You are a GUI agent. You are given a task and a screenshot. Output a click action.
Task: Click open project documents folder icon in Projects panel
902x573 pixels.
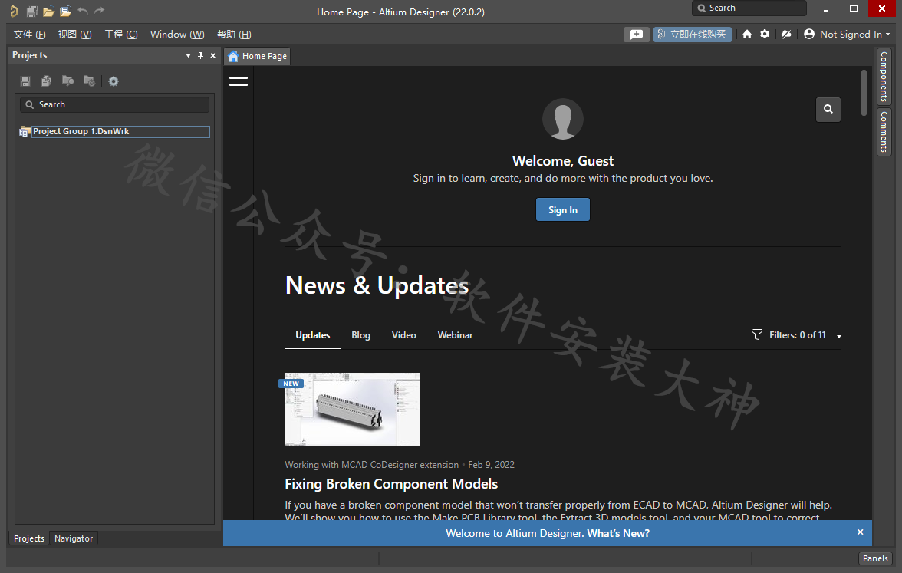67,81
